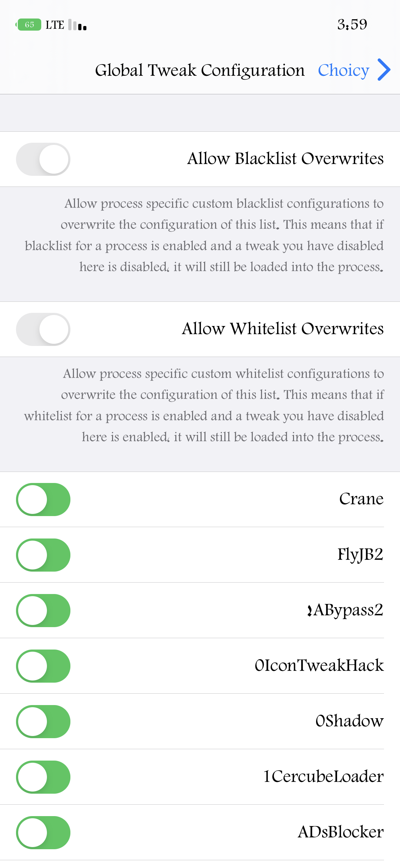Toggle the ADsBlocker tweak switch
This screenshot has height=867, width=400.
coord(43,832)
